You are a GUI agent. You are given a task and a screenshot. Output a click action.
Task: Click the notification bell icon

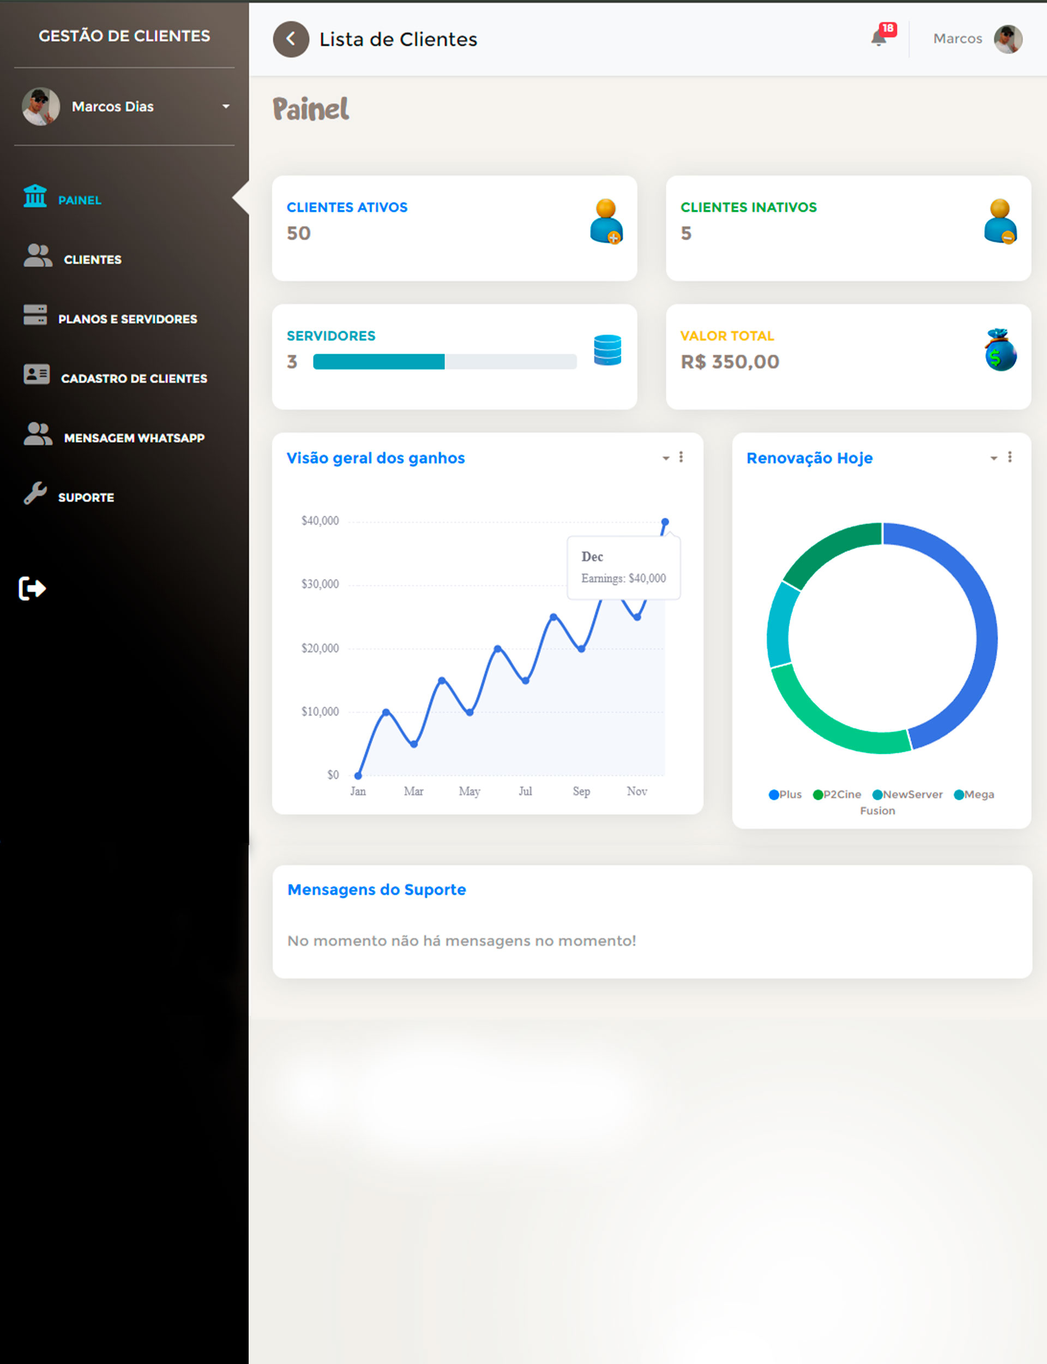(x=878, y=39)
